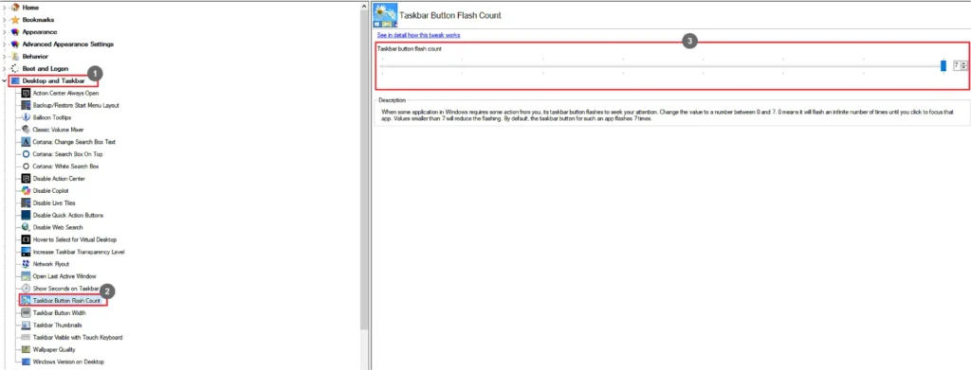Expand the Behavior tree node arrow
The width and height of the screenshot is (971, 370).
pos(5,56)
